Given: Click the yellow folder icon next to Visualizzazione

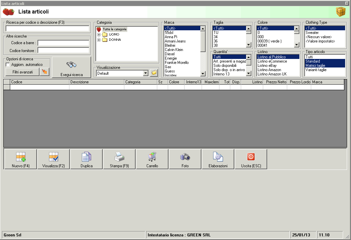Looking at the screenshot, I should click(154, 73).
